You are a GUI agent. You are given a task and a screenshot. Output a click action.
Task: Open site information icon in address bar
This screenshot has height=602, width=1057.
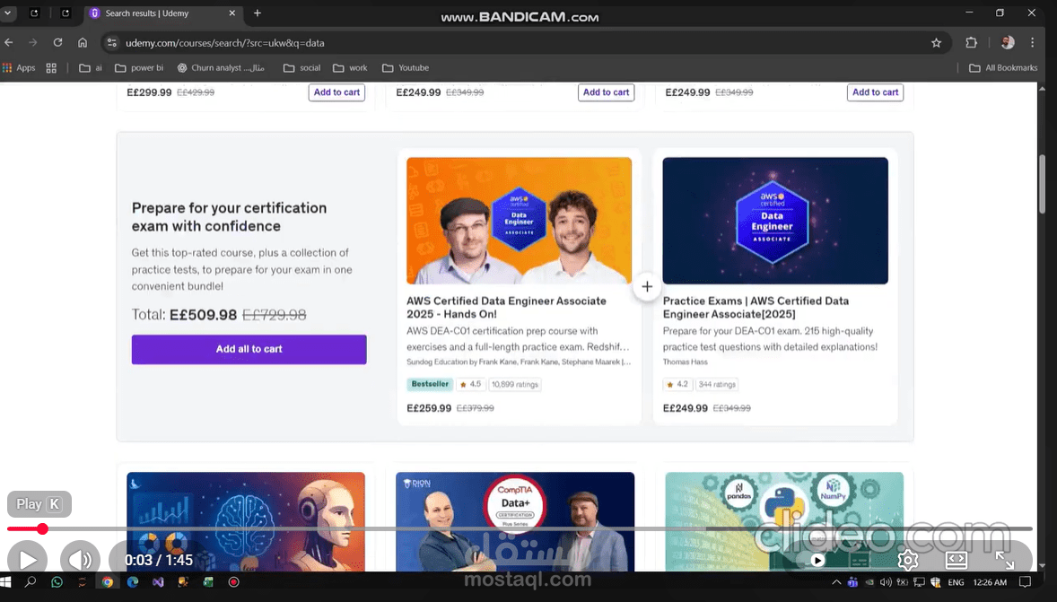112,42
